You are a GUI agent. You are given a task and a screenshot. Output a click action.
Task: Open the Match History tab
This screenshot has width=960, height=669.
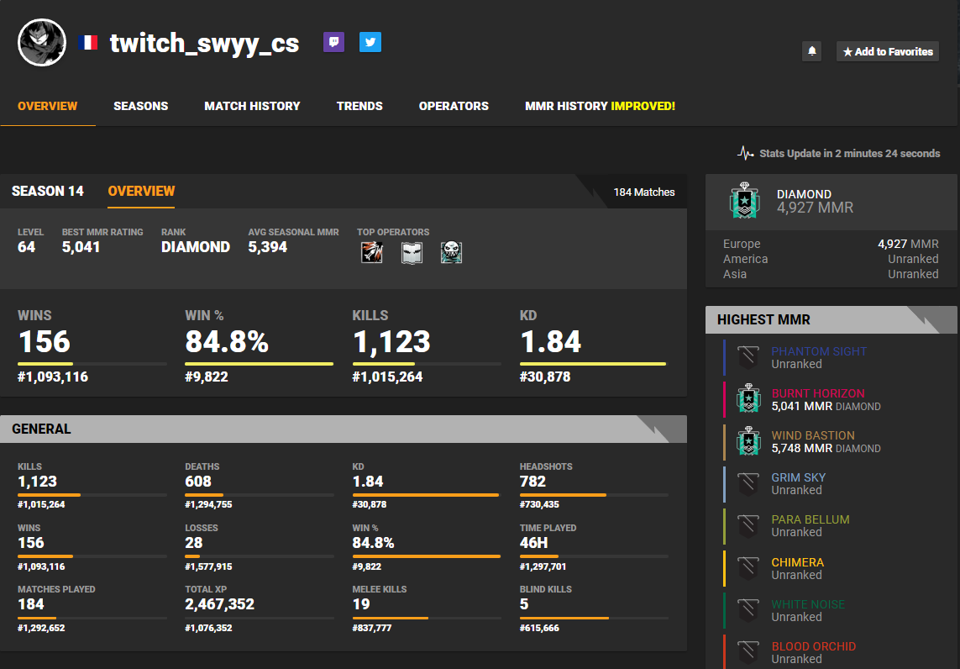pyautogui.click(x=252, y=106)
